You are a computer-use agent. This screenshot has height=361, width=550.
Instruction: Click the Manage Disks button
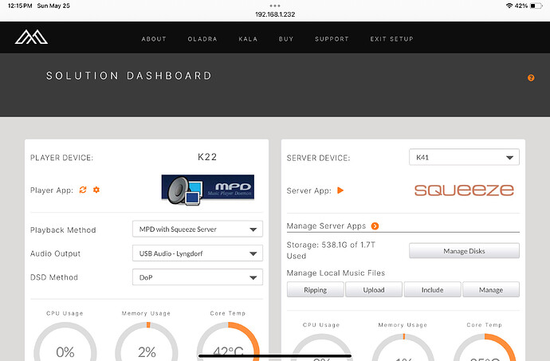click(464, 251)
